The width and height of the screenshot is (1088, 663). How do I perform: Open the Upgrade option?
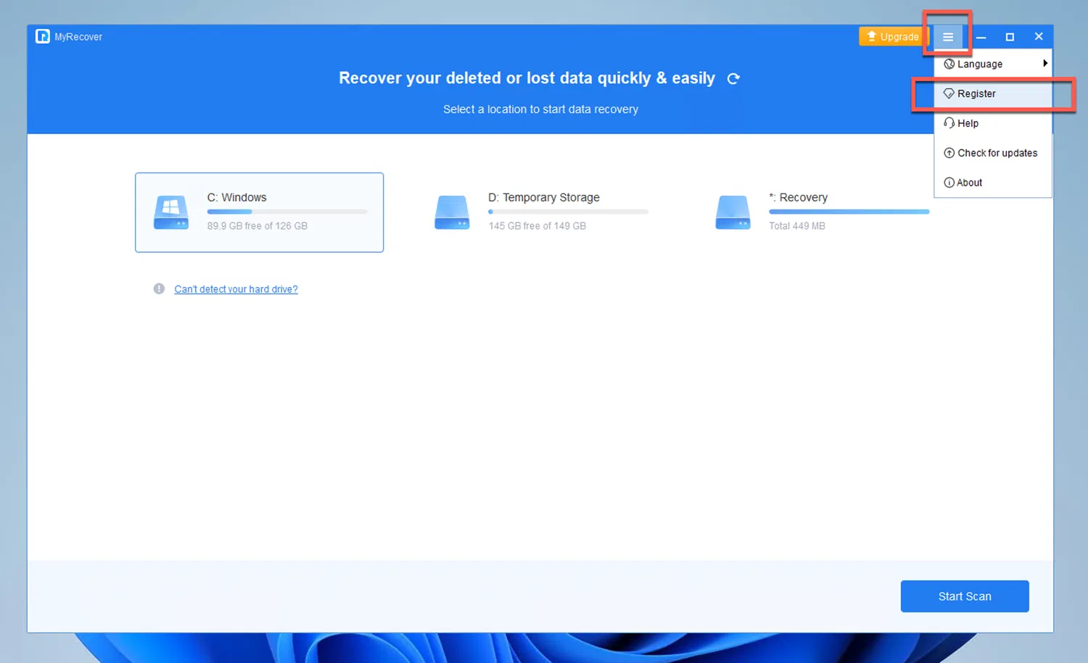(892, 36)
